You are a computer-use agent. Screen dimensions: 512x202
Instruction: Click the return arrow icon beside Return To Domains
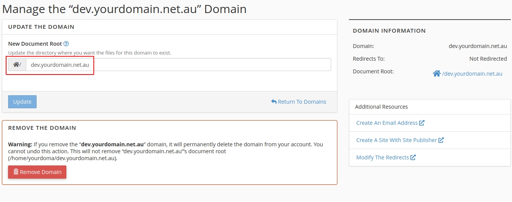(x=274, y=102)
